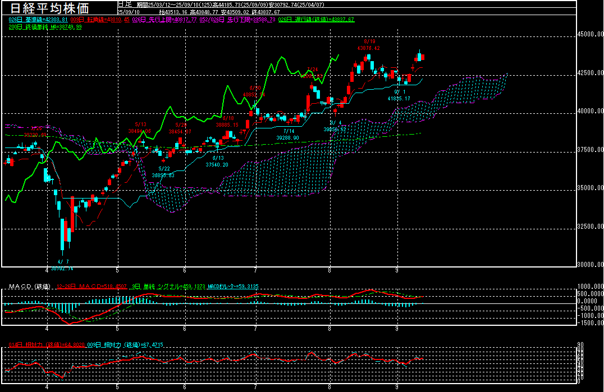Click the 5/13 38494.06 high annotation

pos(139,128)
